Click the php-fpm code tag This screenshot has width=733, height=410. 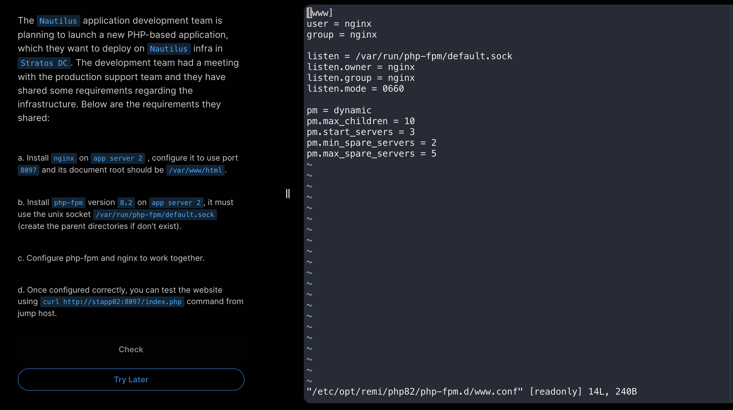tap(68, 203)
